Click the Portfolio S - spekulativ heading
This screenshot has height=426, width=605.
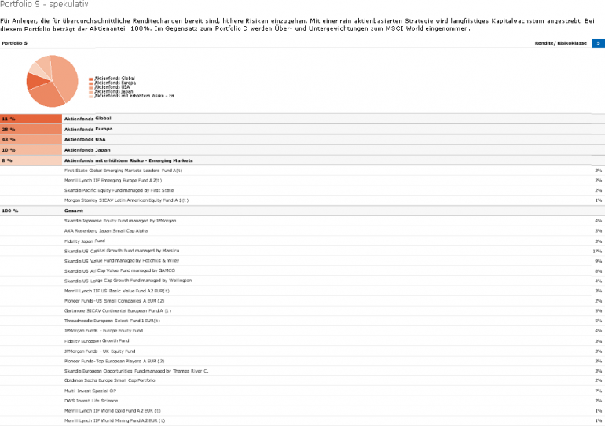coord(44,4)
